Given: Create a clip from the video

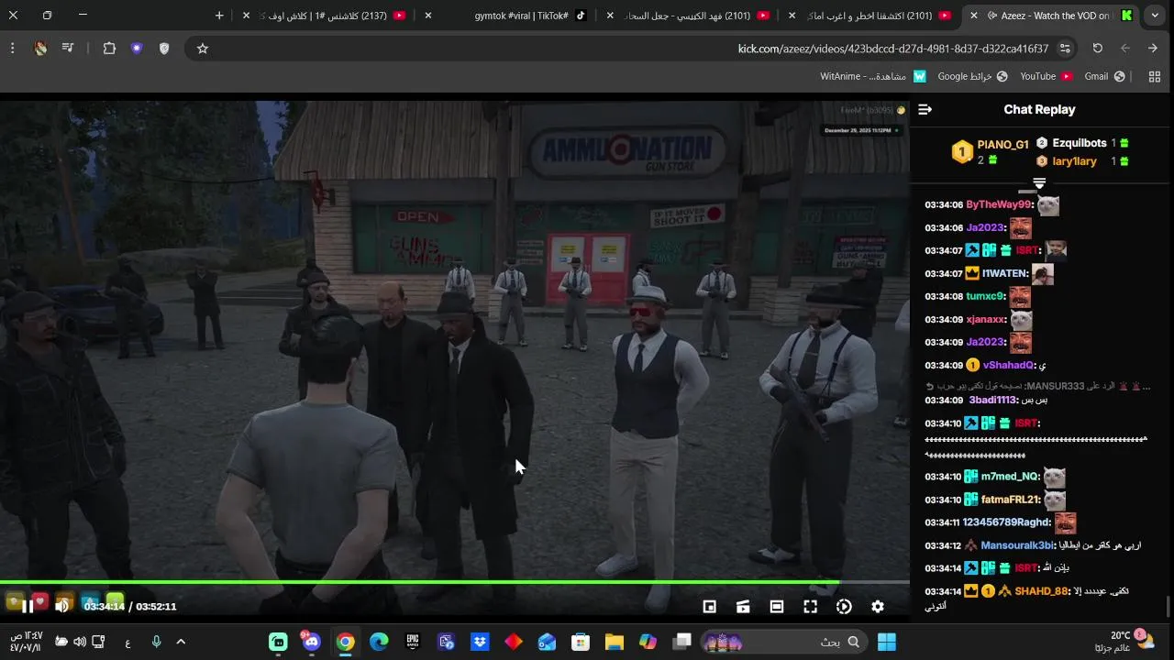Looking at the screenshot, I should pos(743,606).
